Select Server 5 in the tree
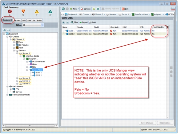 coord(26,81)
